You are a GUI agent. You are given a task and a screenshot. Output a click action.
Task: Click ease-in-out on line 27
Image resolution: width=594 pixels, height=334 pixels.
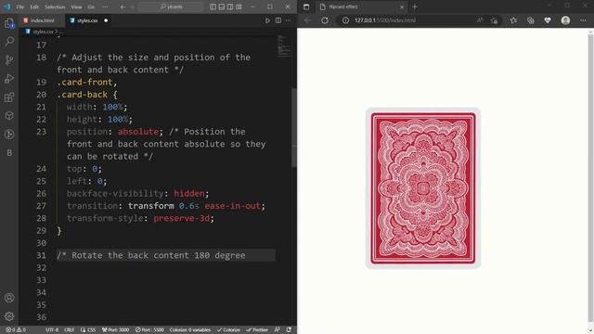(x=233, y=206)
